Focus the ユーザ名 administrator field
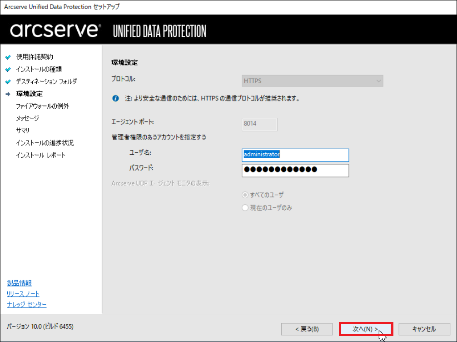This screenshot has height=342, width=457. click(295, 155)
